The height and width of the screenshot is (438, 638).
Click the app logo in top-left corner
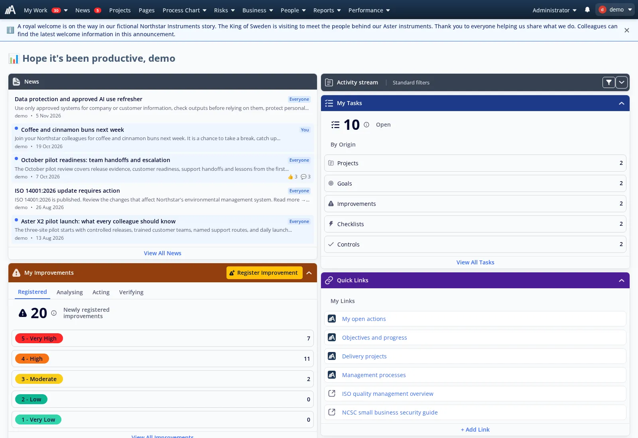tap(10, 10)
